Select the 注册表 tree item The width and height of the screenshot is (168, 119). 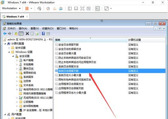point(27,81)
